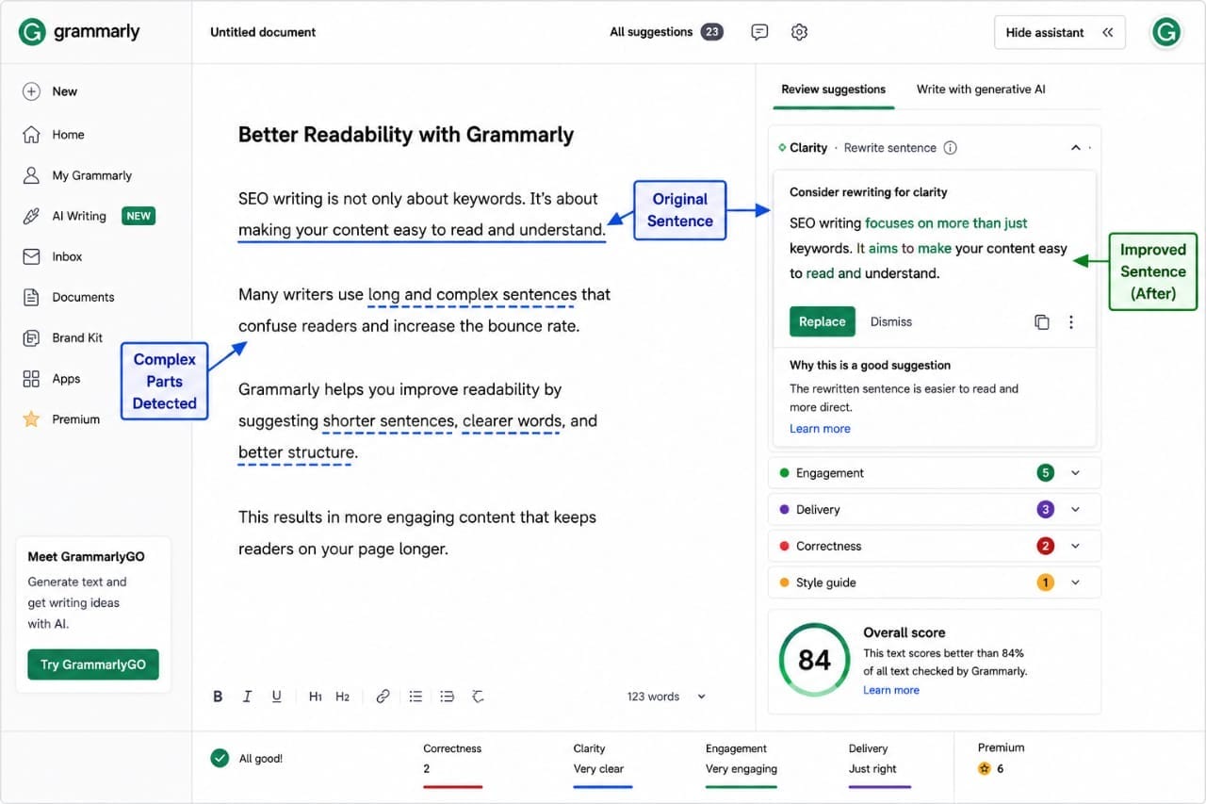Click the Grammarly logo in the header
The width and height of the screenshot is (1206, 804).
pos(79,32)
